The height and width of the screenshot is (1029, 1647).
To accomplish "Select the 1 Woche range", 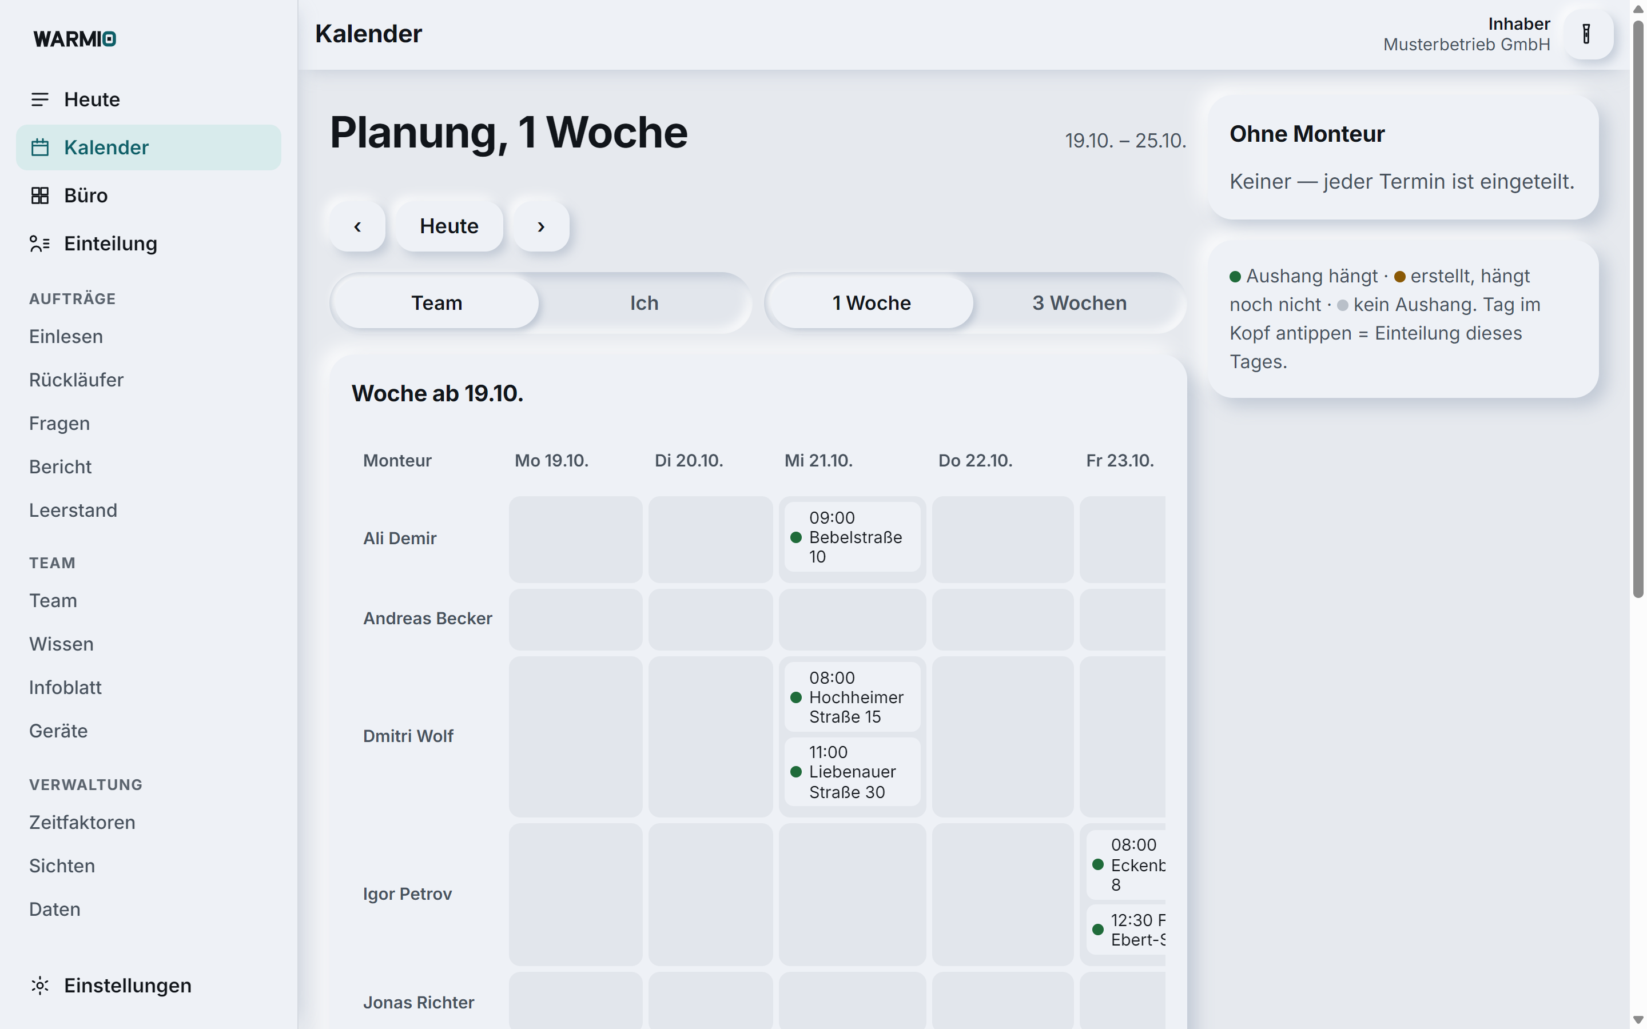I will 871,303.
